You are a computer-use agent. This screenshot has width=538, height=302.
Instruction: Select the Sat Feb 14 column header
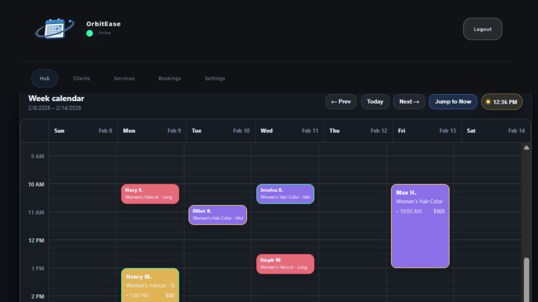(x=496, y=131)
